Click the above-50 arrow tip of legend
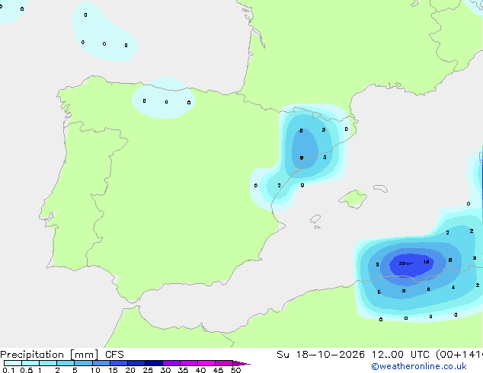Viewport: 483px width, 373px height. 241,363
